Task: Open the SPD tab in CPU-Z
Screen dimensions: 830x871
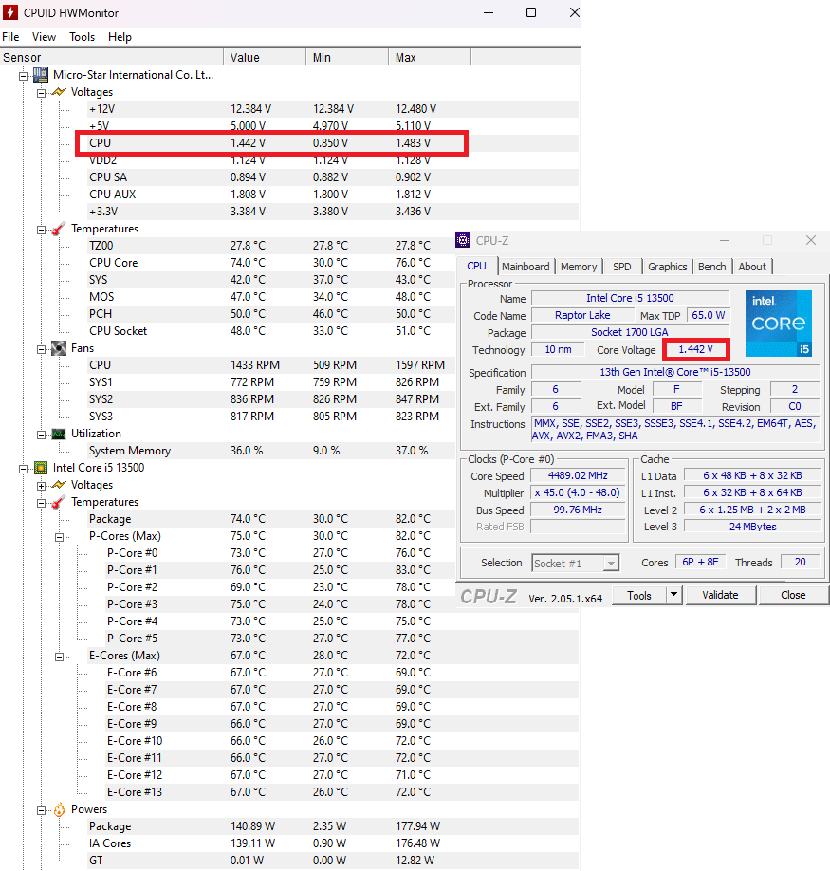Action: click(x=622, y=267)
